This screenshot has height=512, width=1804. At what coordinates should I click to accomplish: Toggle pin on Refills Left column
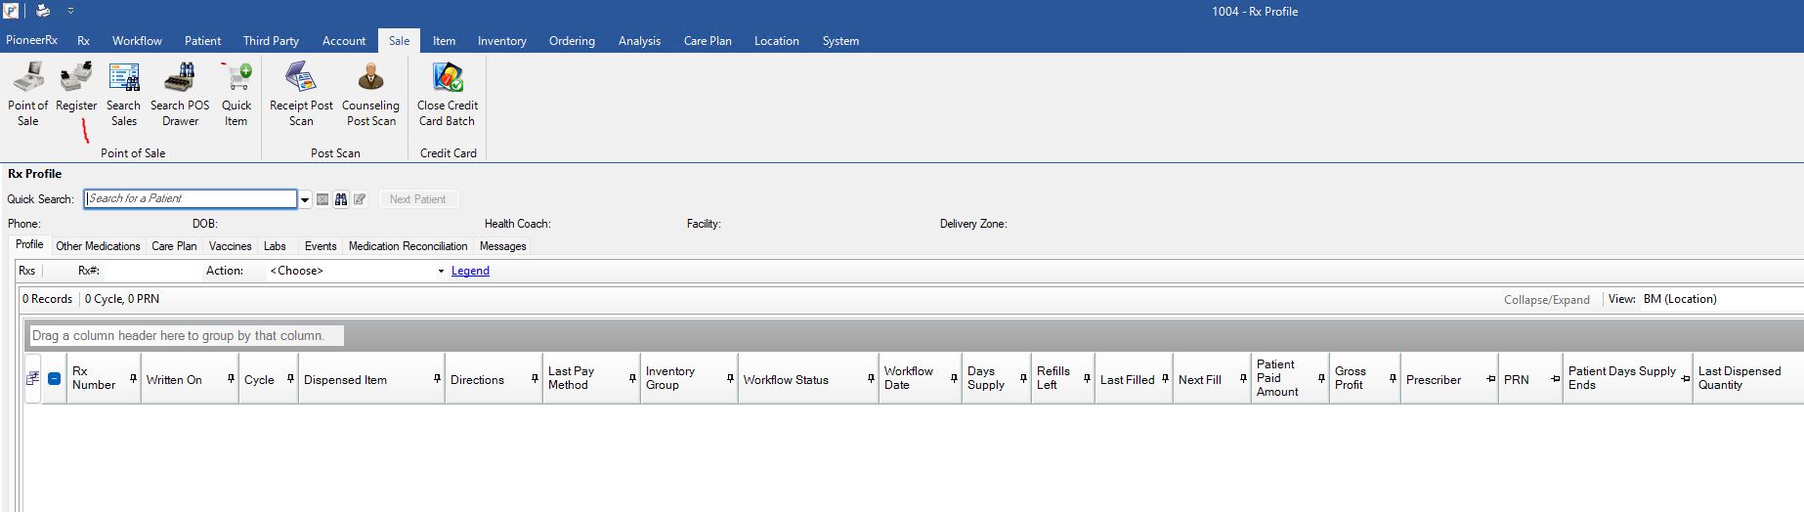coord(1087,378)
